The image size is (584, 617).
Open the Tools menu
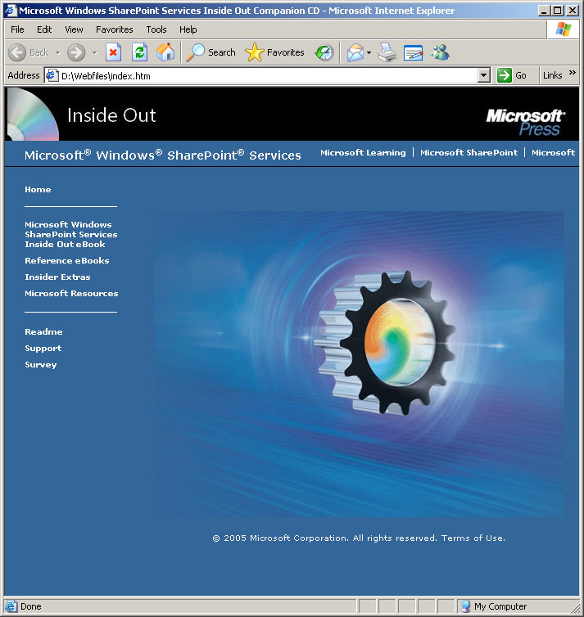point(156,29)
